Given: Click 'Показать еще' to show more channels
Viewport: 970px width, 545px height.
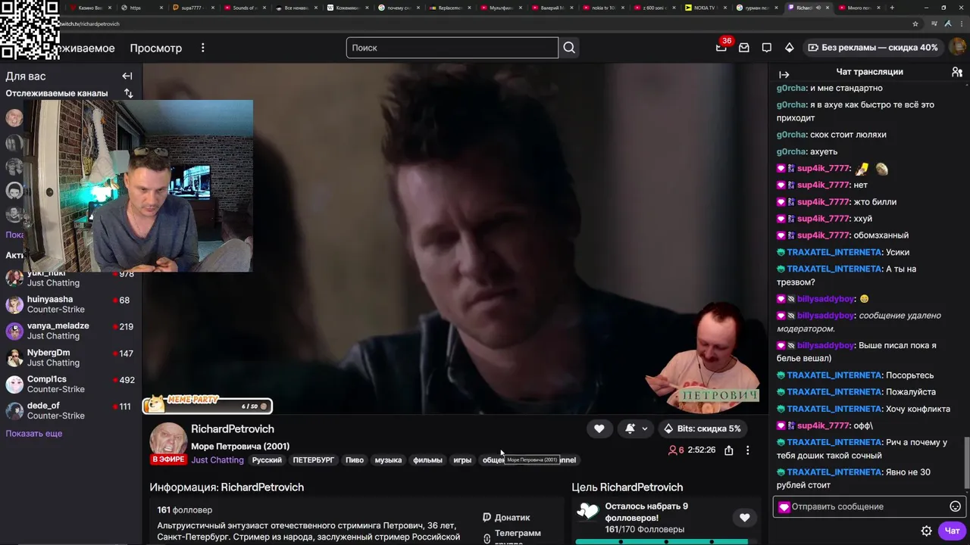Looking at the screenshot, I should click(x=34, y=434).
